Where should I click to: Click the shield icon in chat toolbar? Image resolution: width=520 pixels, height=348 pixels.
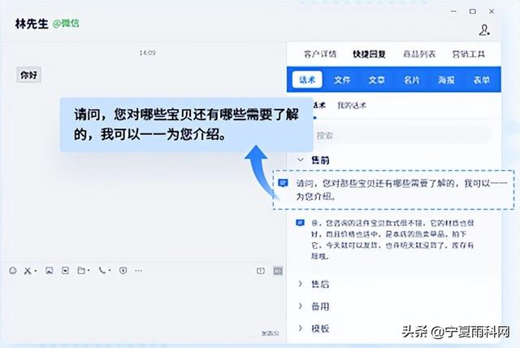(123, 270)
